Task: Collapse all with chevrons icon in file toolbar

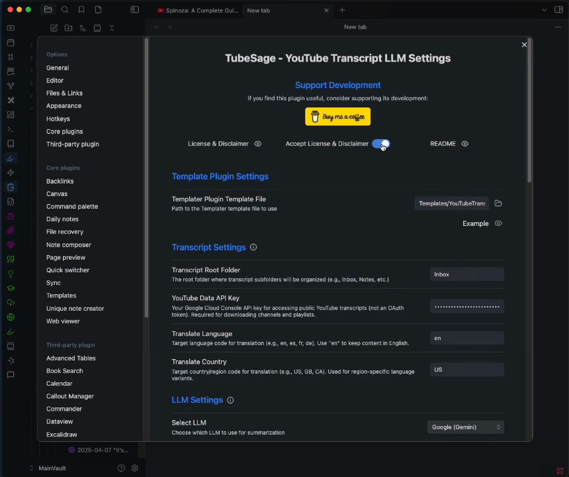Action: 112,28
